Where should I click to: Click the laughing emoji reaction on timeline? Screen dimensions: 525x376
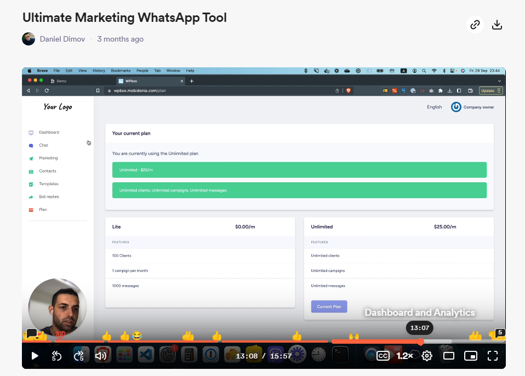point(137,335)
